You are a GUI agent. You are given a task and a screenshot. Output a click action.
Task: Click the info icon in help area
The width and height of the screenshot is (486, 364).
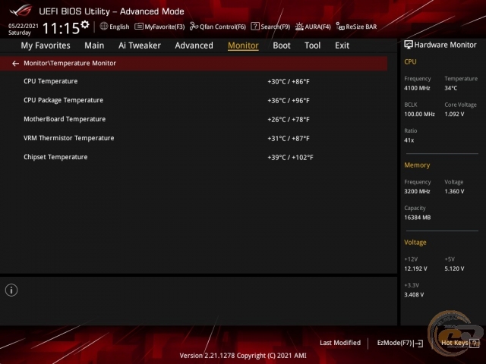coord(11,290)
